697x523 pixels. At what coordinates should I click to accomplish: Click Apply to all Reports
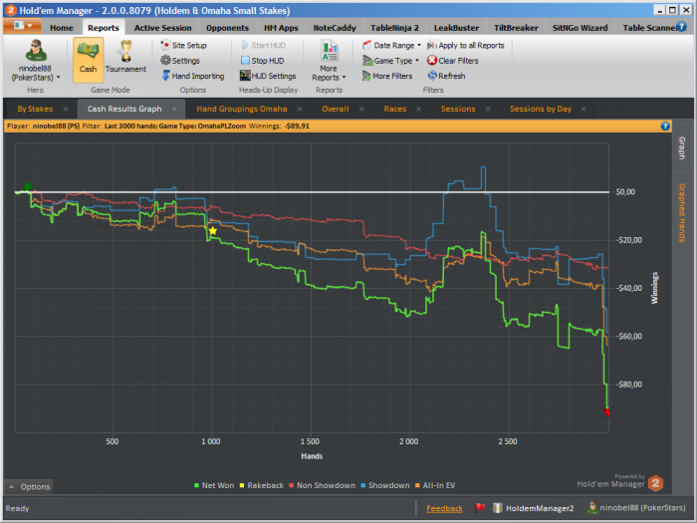[465, 46]
